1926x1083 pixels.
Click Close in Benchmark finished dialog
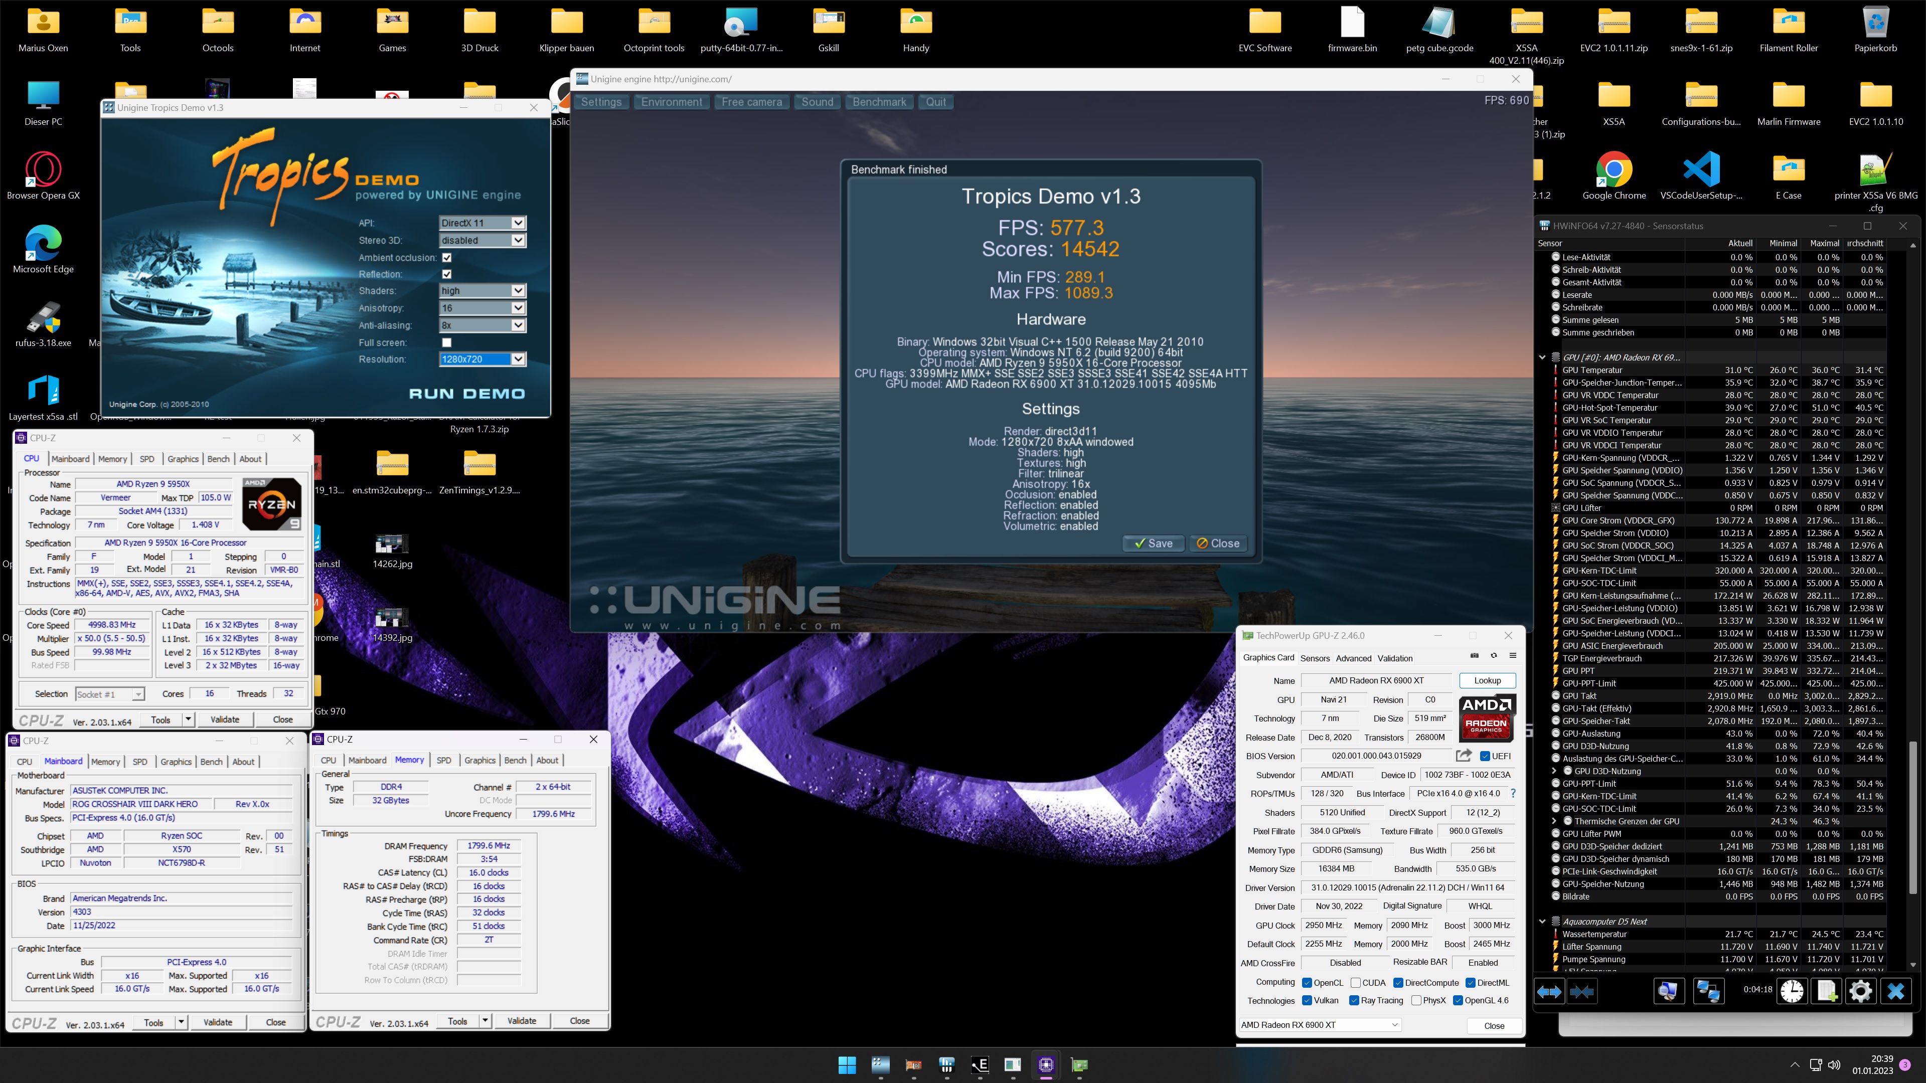(1217, 544)
